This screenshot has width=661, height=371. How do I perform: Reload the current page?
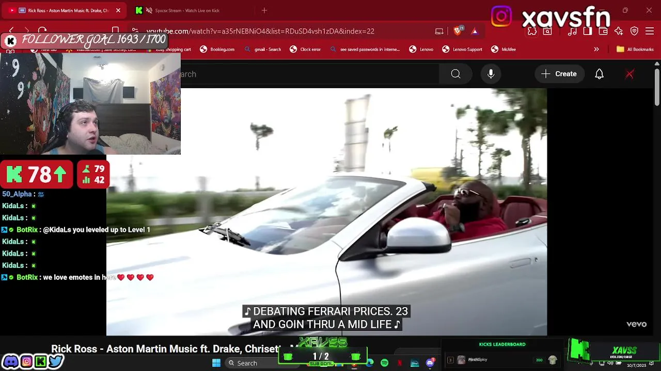coord(42,31)
